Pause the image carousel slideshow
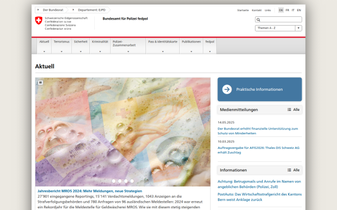Screen dimensions: 337x210 click(40, 82)
